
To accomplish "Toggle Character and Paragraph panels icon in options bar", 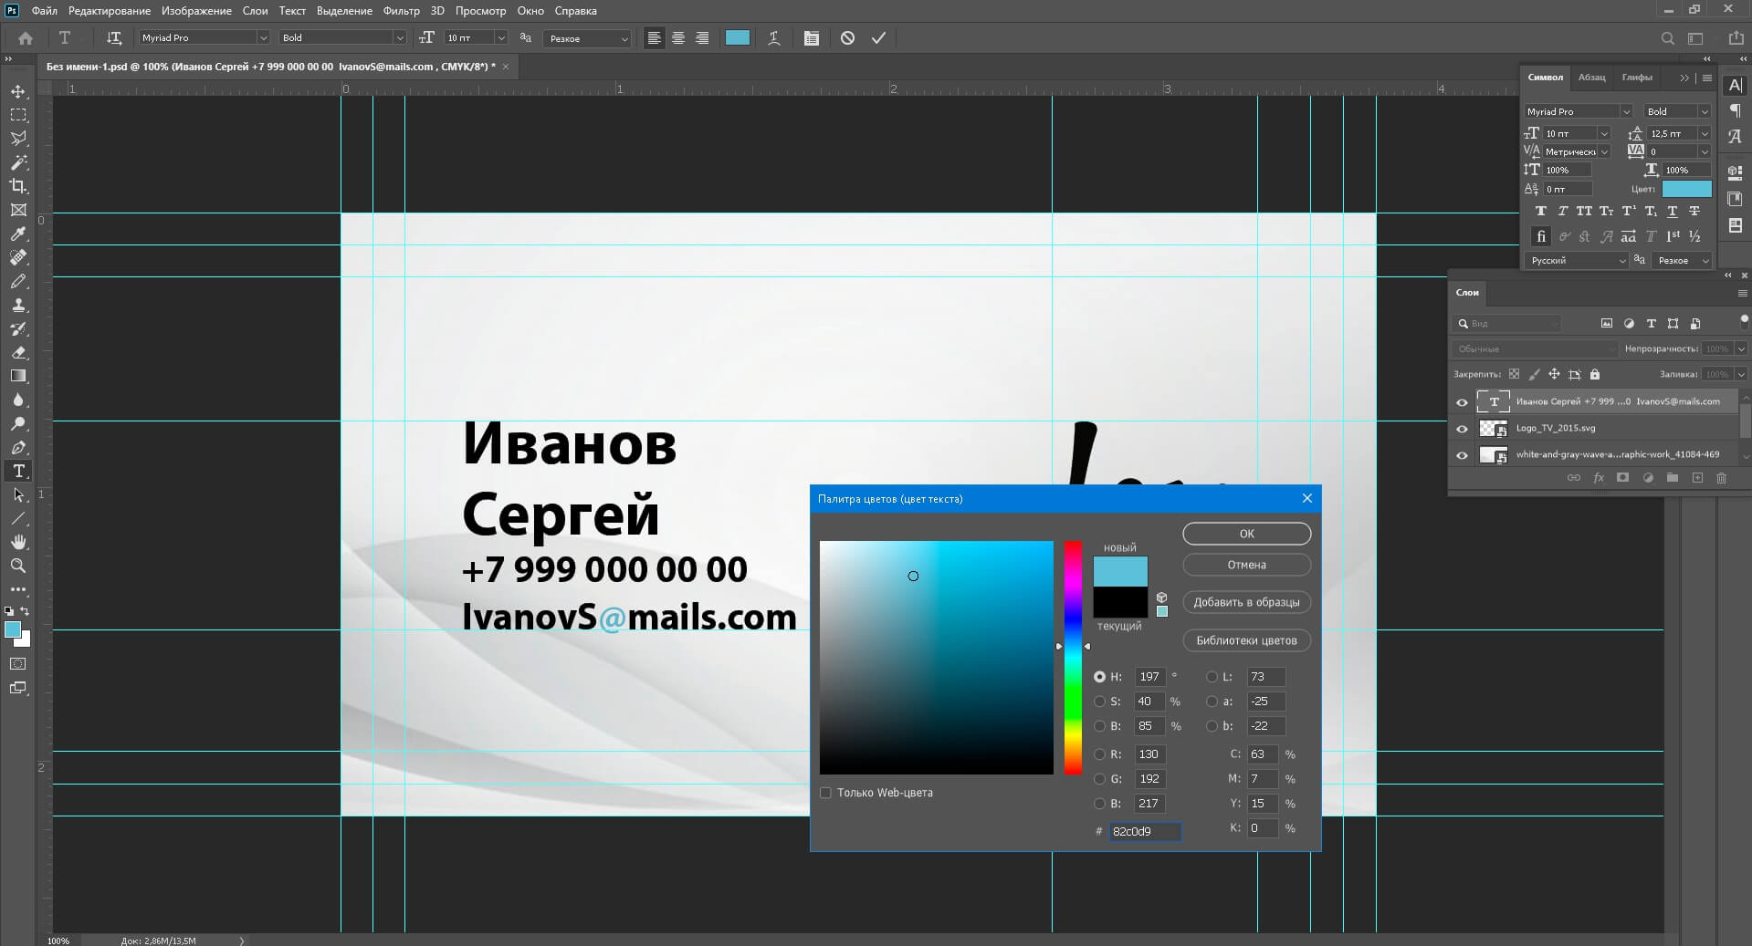I will (x=811, y=38).
